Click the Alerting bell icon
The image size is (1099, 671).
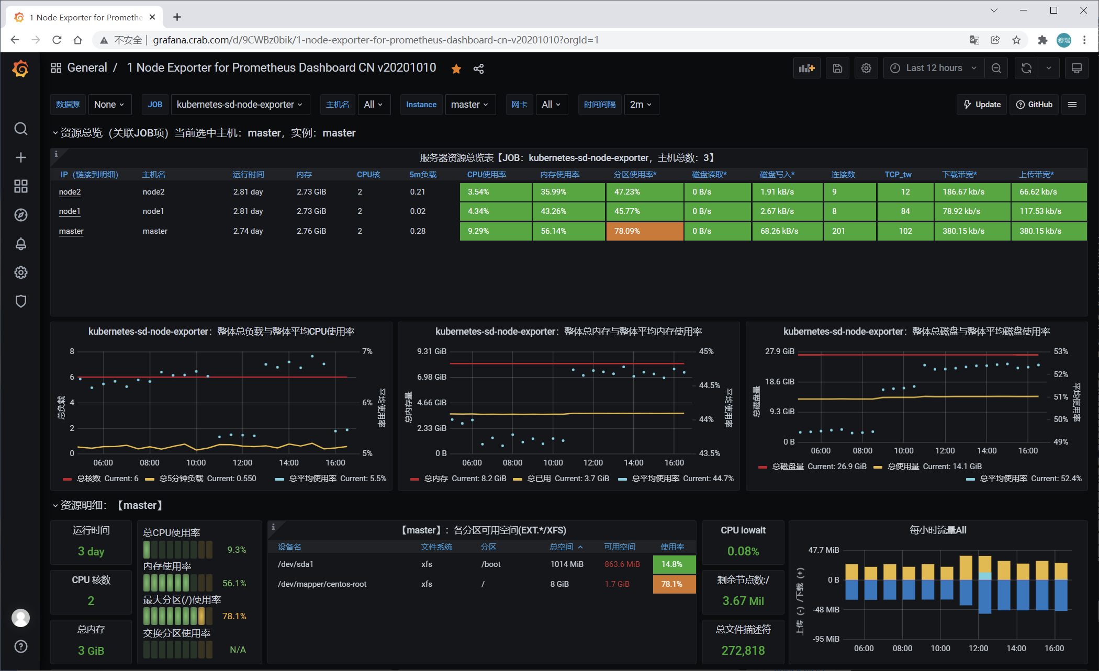click(x=20, y=244)
